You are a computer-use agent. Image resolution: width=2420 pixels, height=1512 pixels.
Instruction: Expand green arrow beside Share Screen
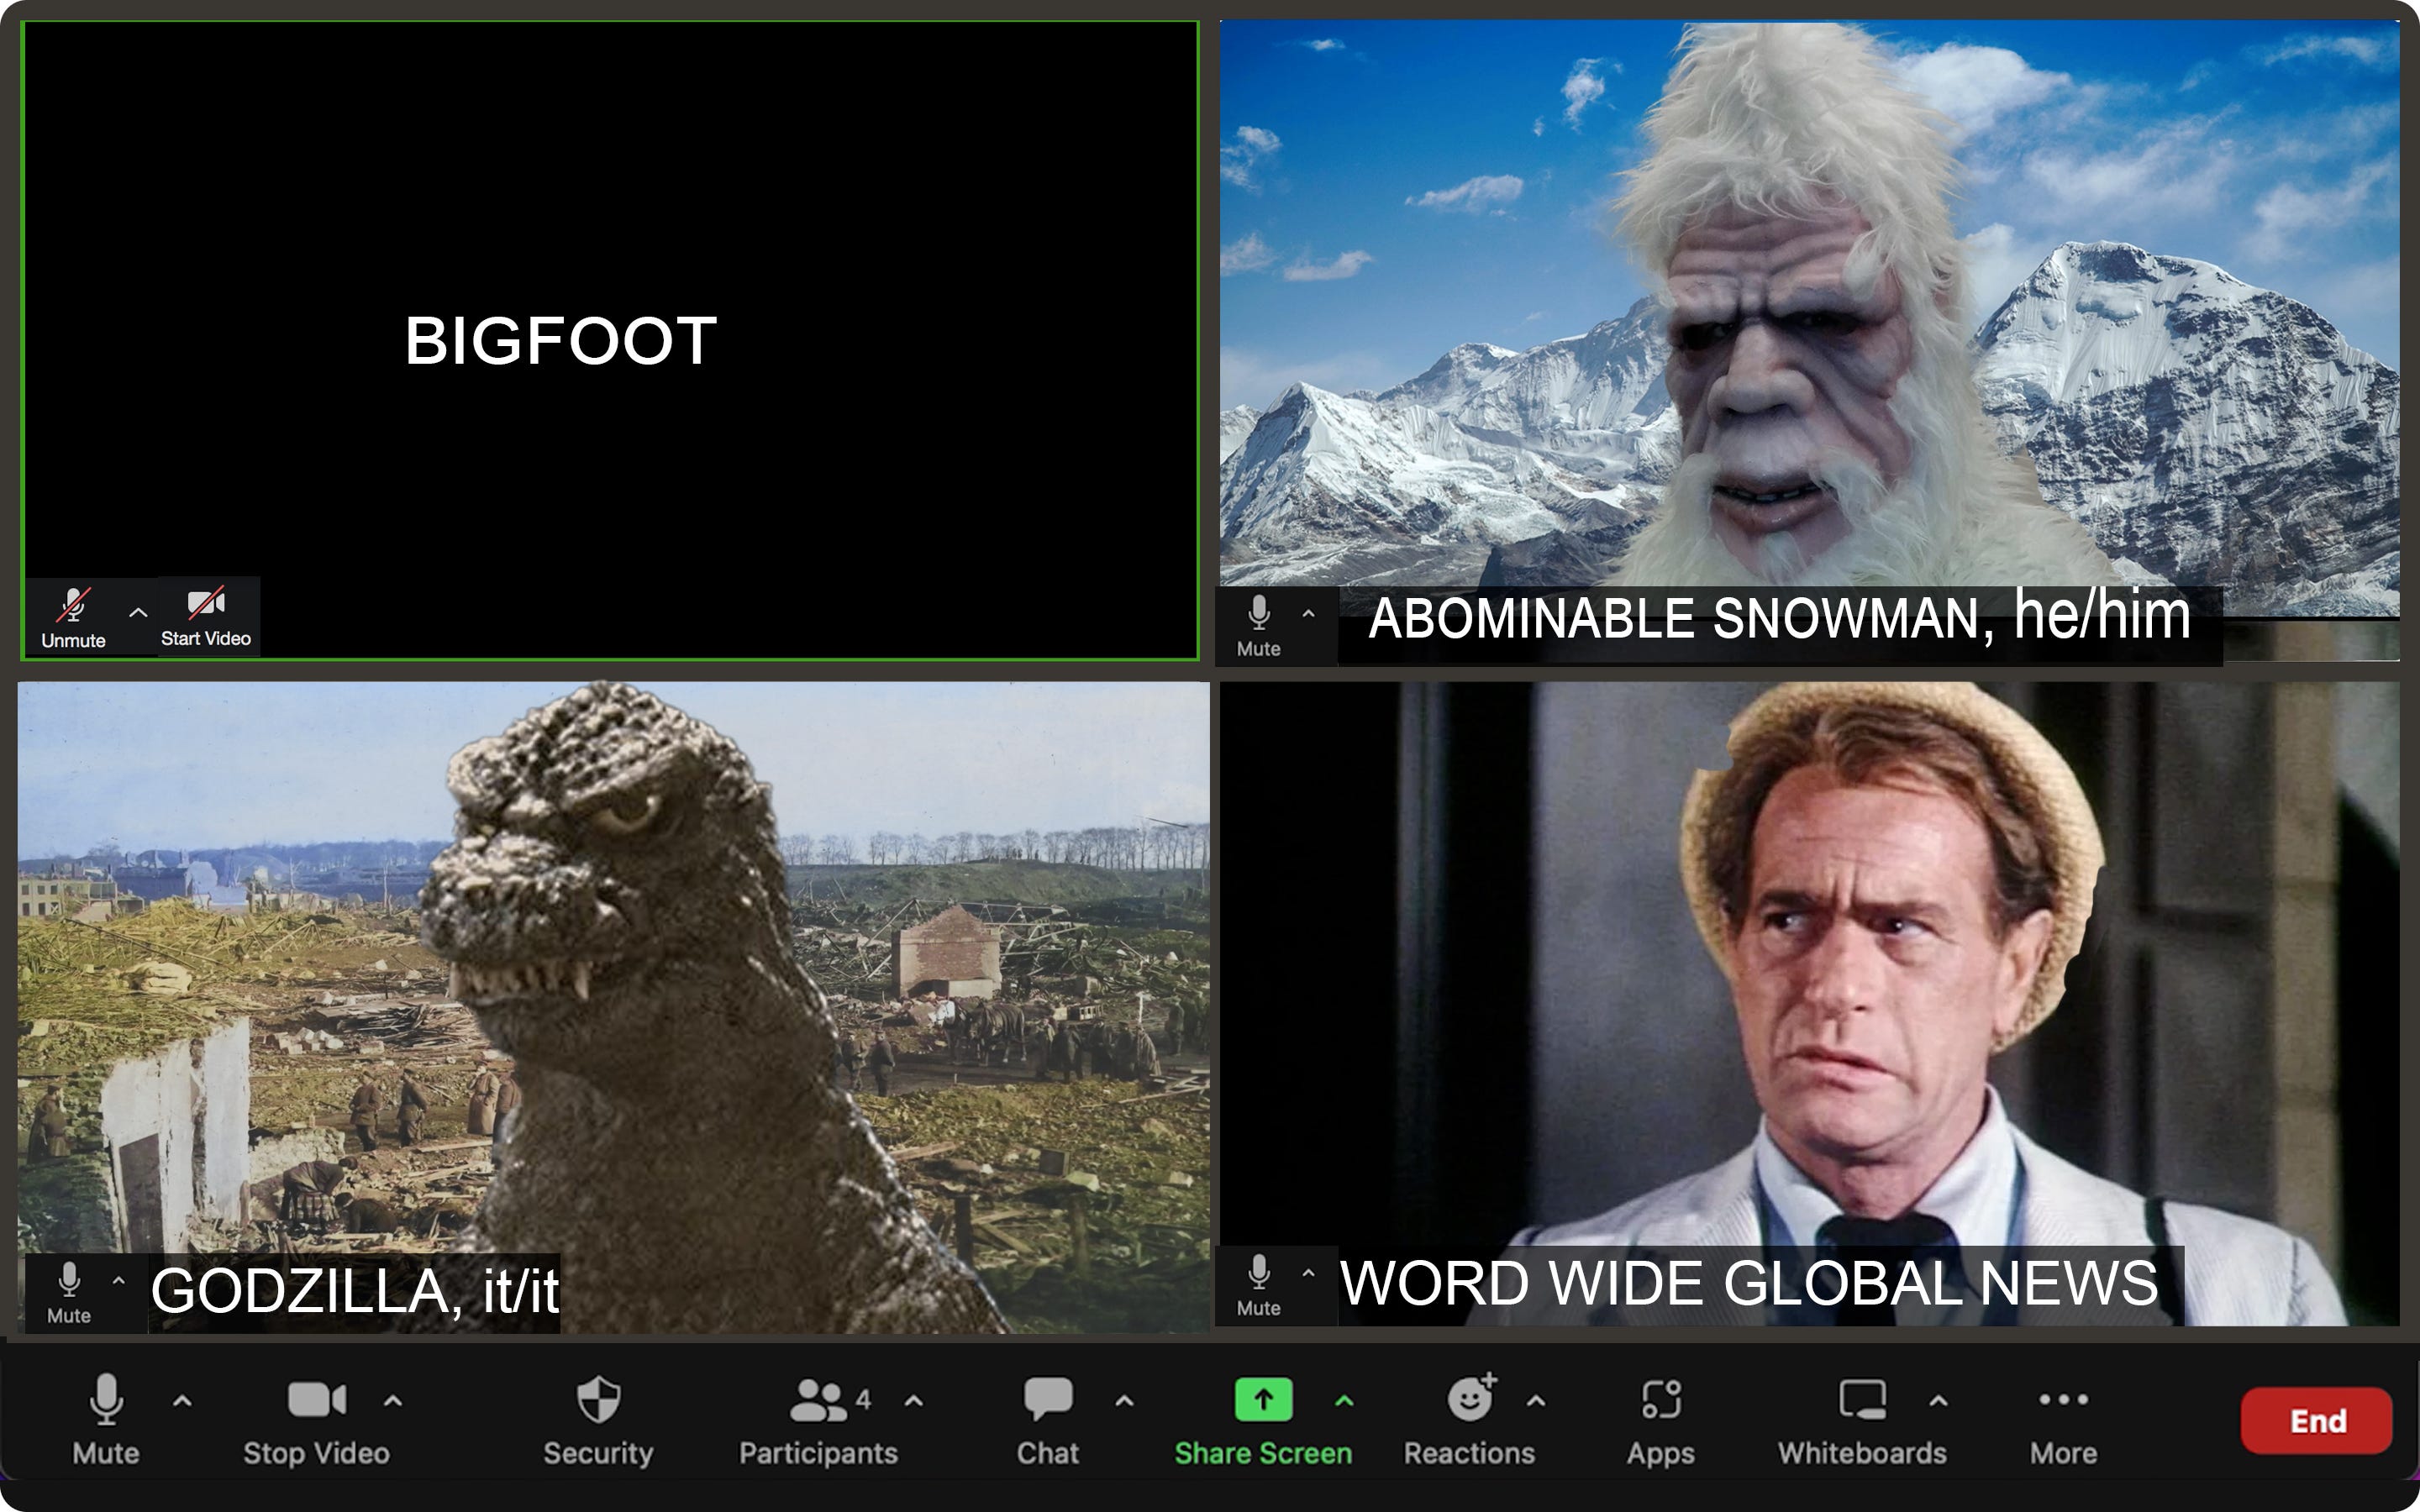click(x=1344, y=1401)
